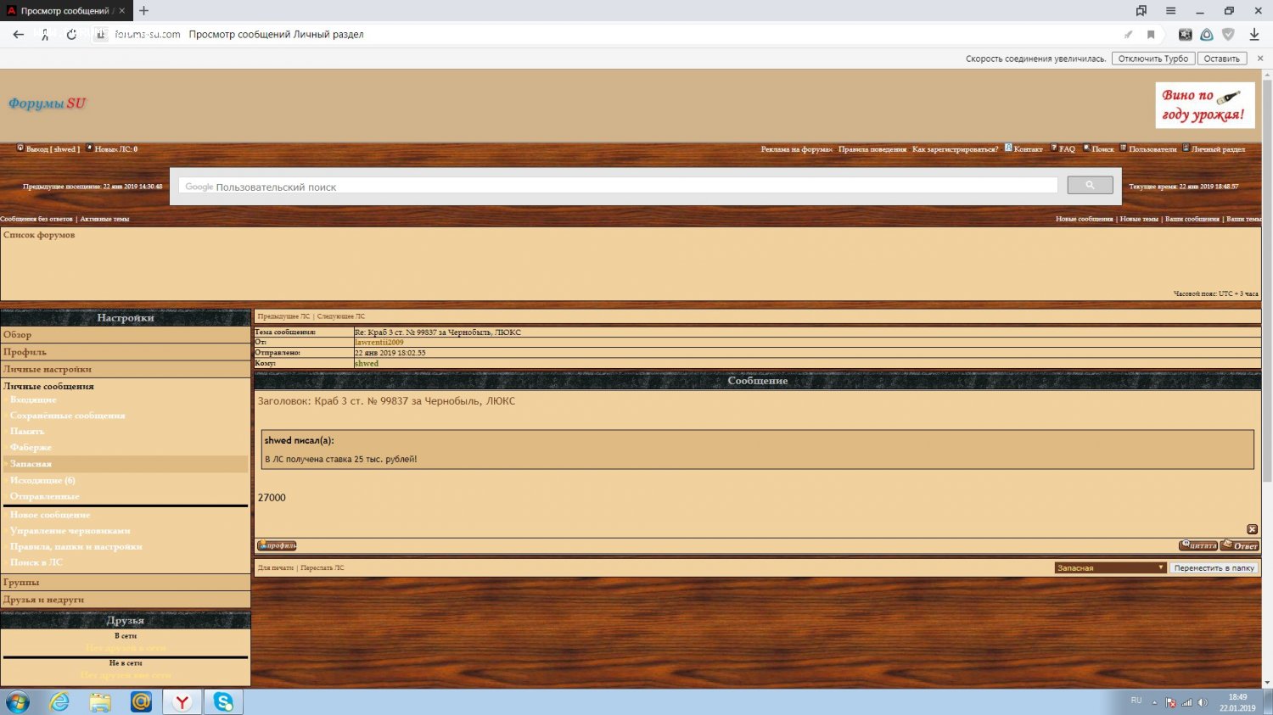Image resolution: width=1273 pixels, height=715 pixels.
Task: Dismiss the Turbo notification bar
Action: (x=1259, y=59)
